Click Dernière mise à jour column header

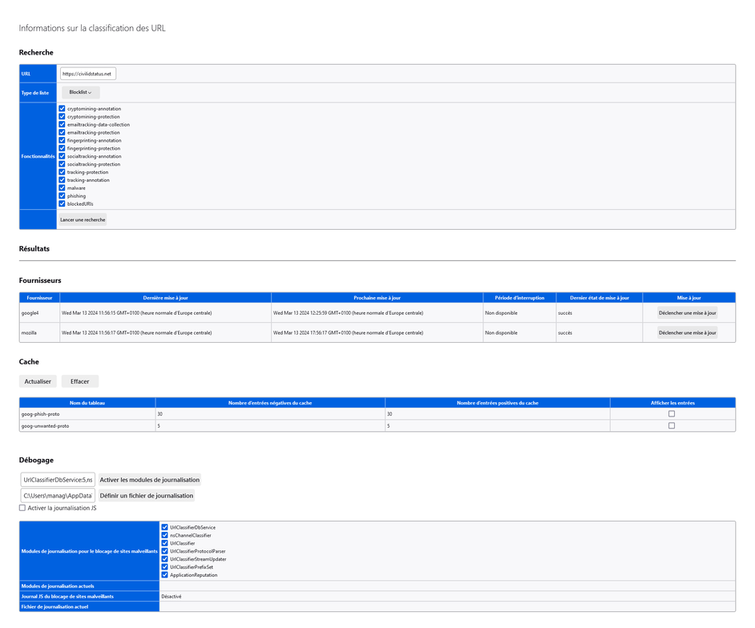point(165,298)
